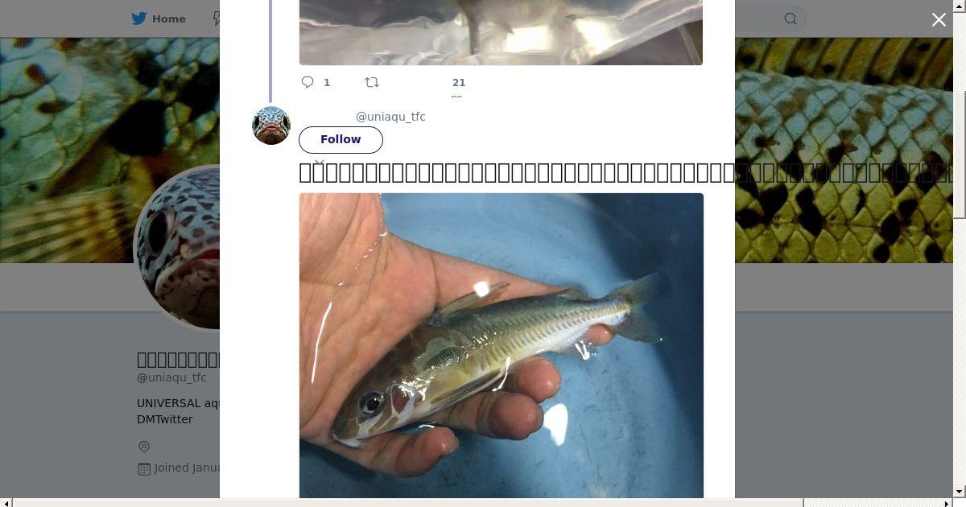Click the calendar icon beside Joined date

pyautogui.click(x=144, y=468)
